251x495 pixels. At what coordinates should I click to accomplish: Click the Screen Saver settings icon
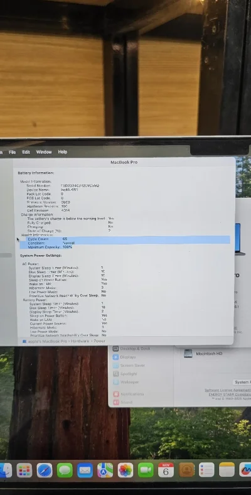click(115, 366)
